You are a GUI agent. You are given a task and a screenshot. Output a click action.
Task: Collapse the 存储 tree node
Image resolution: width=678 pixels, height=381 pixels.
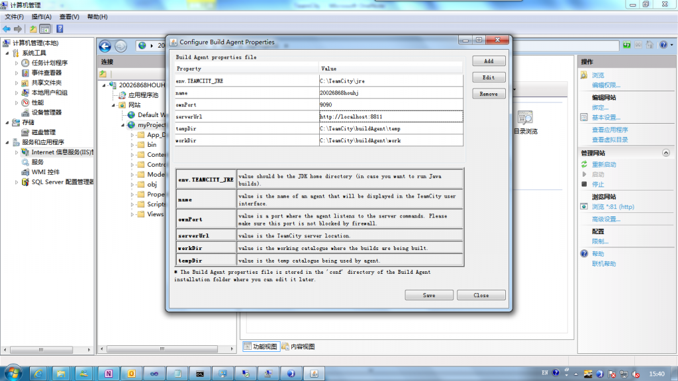7,122
